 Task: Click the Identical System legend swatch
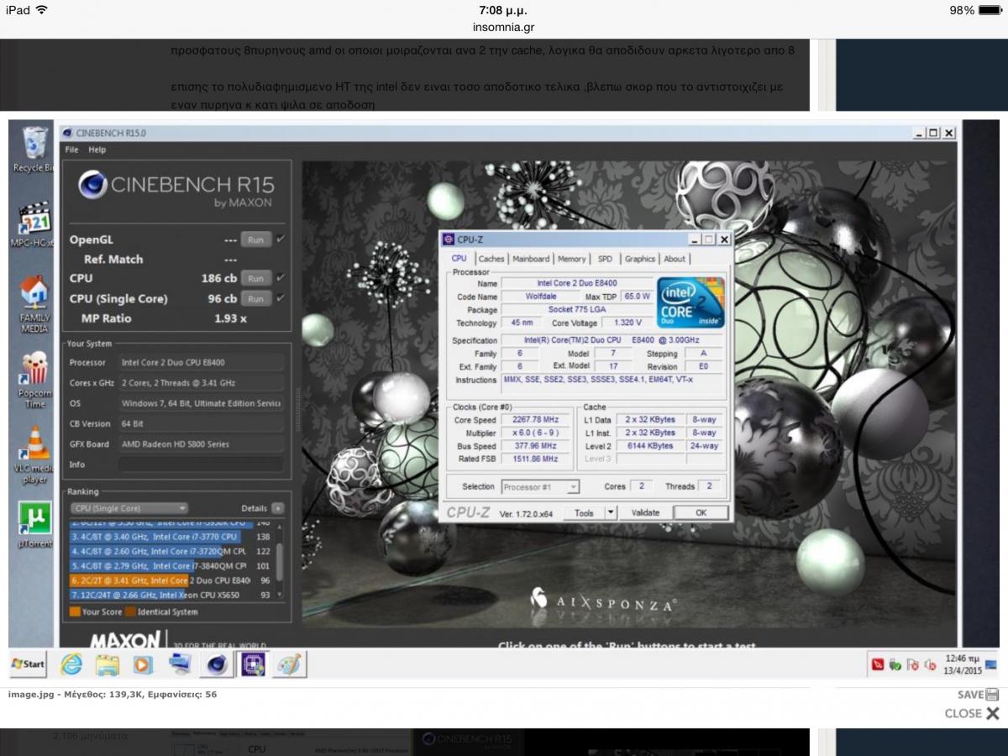130,612
